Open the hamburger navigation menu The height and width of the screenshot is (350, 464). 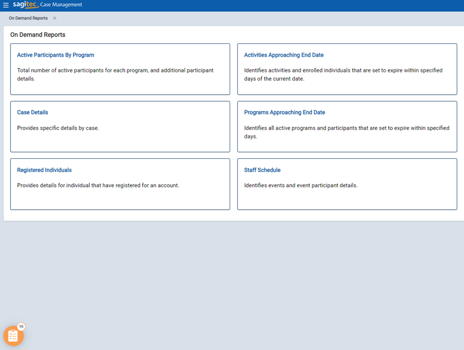point(6,5)
